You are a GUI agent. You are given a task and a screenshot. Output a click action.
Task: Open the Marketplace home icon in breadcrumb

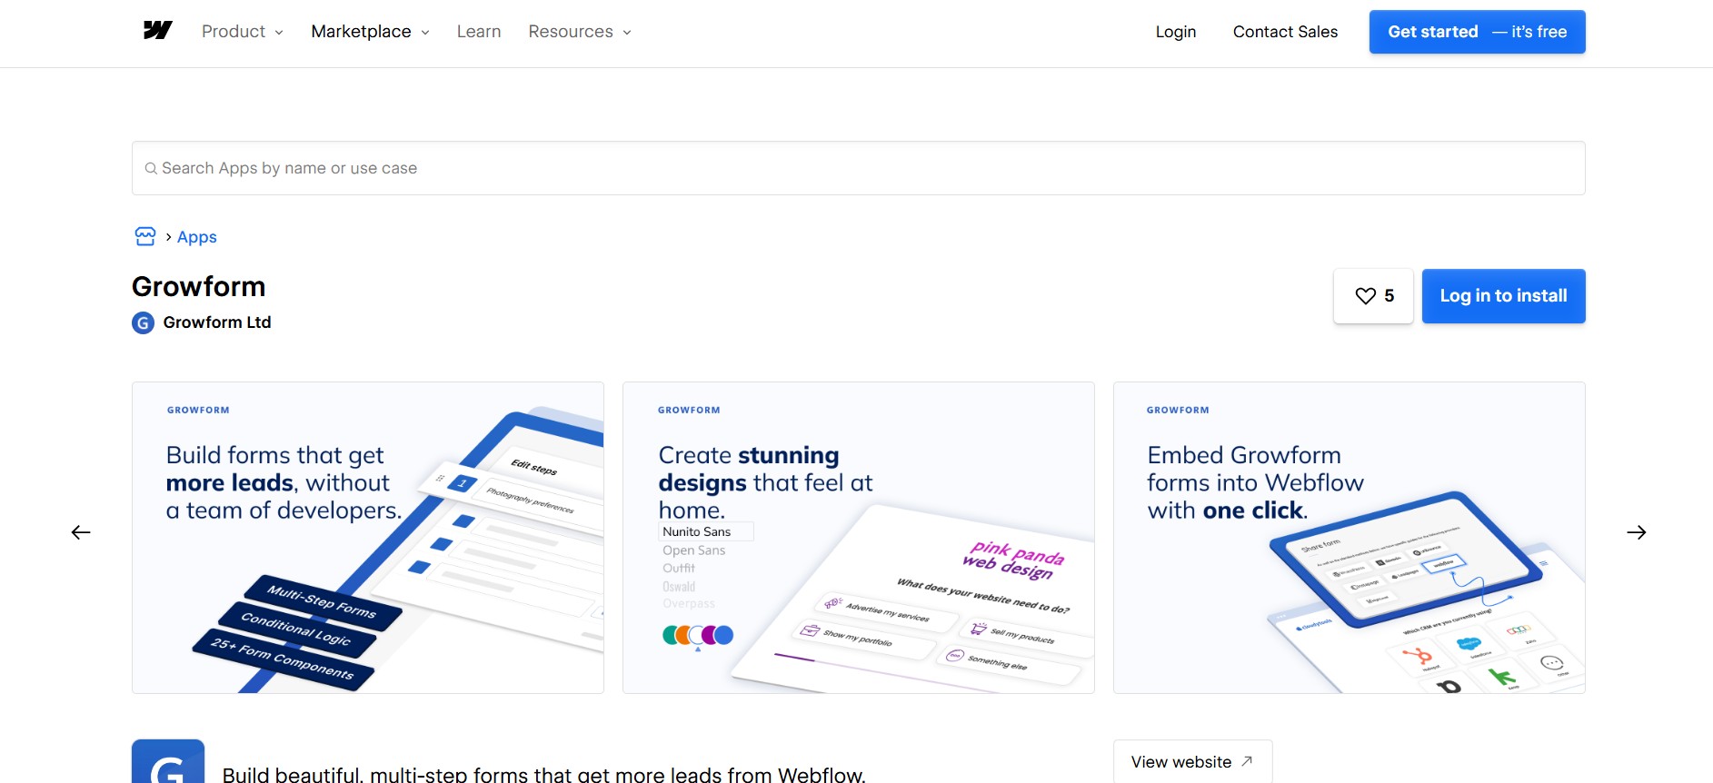145,237
